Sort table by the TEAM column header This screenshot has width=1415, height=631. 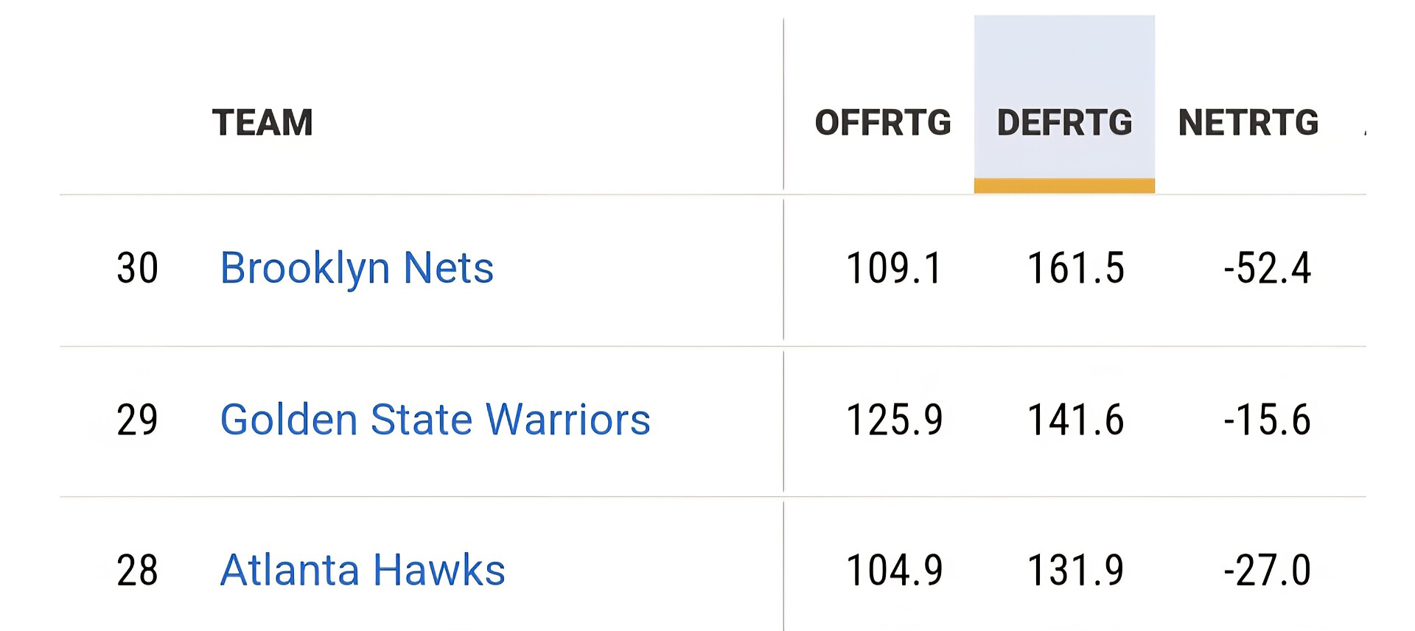[x=262, y=122]
